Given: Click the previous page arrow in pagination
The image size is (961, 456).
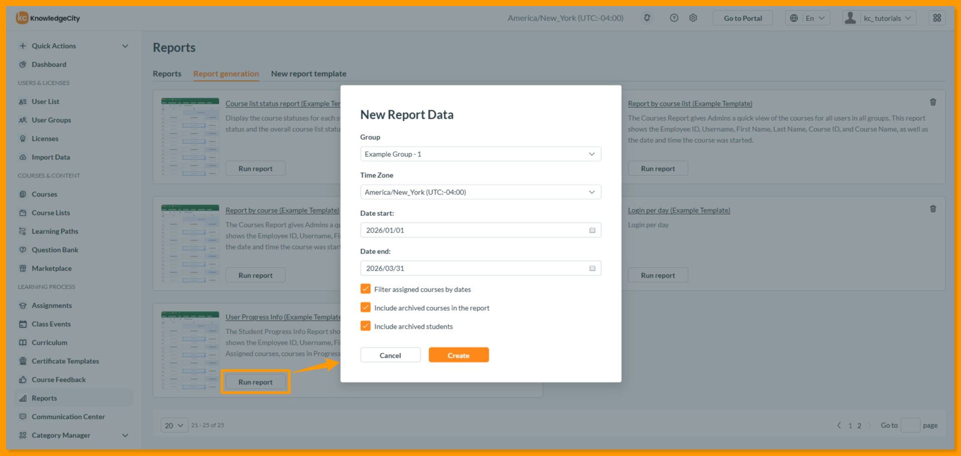Looking at the screenshot, I should (x=839, y=425).
